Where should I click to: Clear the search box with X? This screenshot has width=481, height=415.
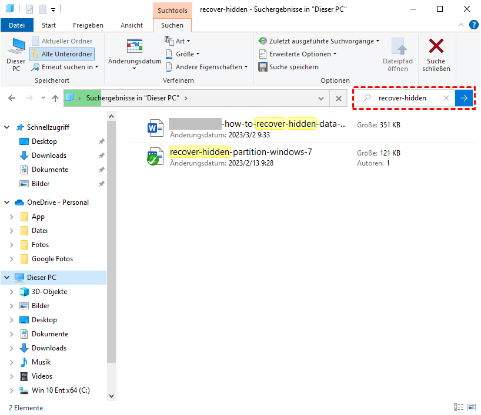click(446, 98)
